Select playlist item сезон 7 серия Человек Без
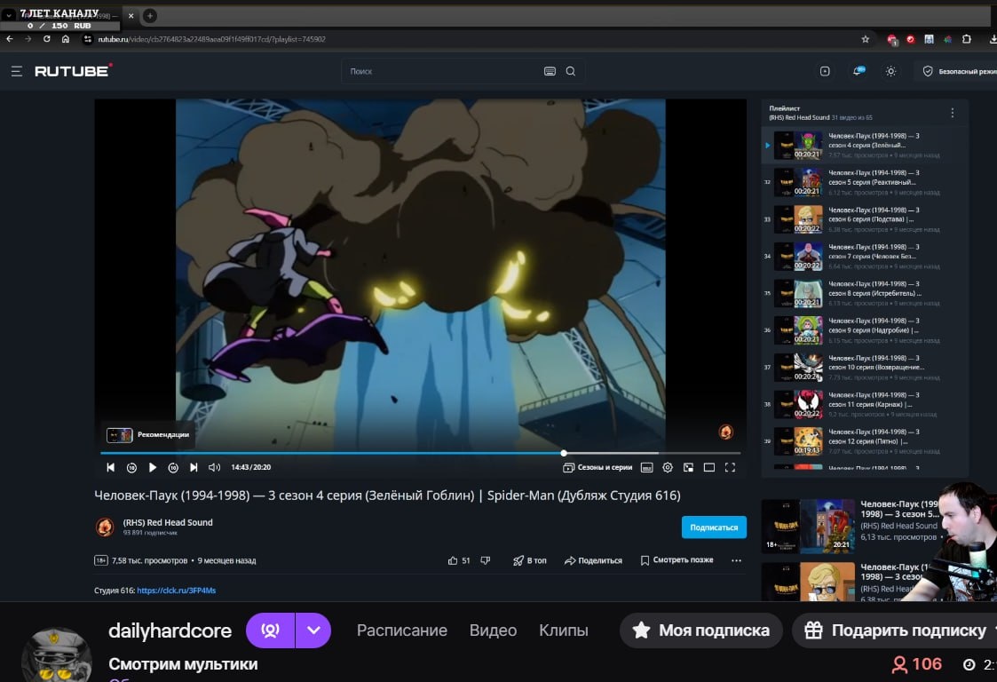Image resolution: width=997 pixels, height=682 pixels. point(865,256)
